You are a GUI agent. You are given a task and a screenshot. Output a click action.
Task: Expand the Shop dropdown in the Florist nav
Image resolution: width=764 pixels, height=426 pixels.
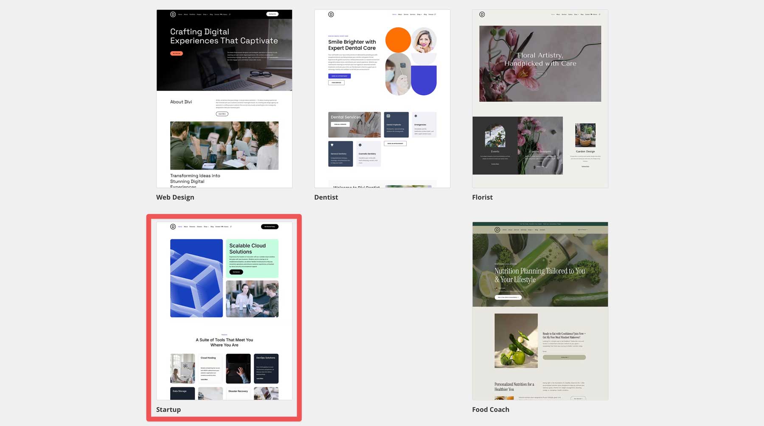coord(577,14)
